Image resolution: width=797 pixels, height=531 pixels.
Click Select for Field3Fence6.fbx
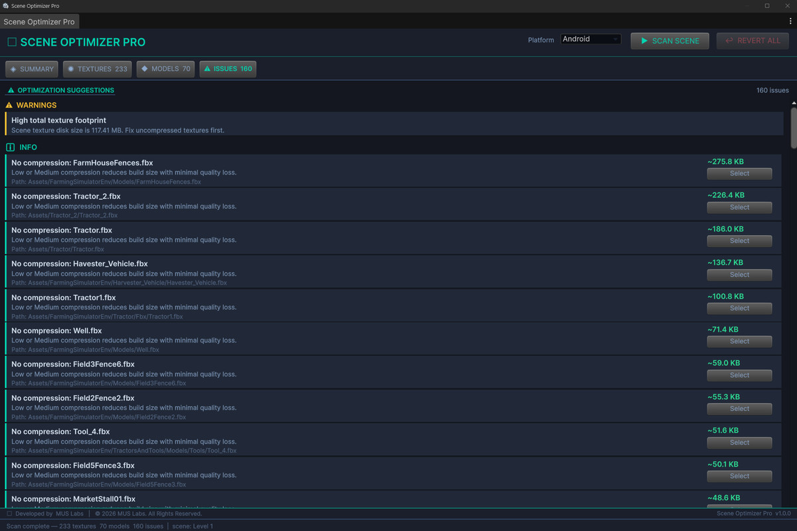(x=739, y=375)
